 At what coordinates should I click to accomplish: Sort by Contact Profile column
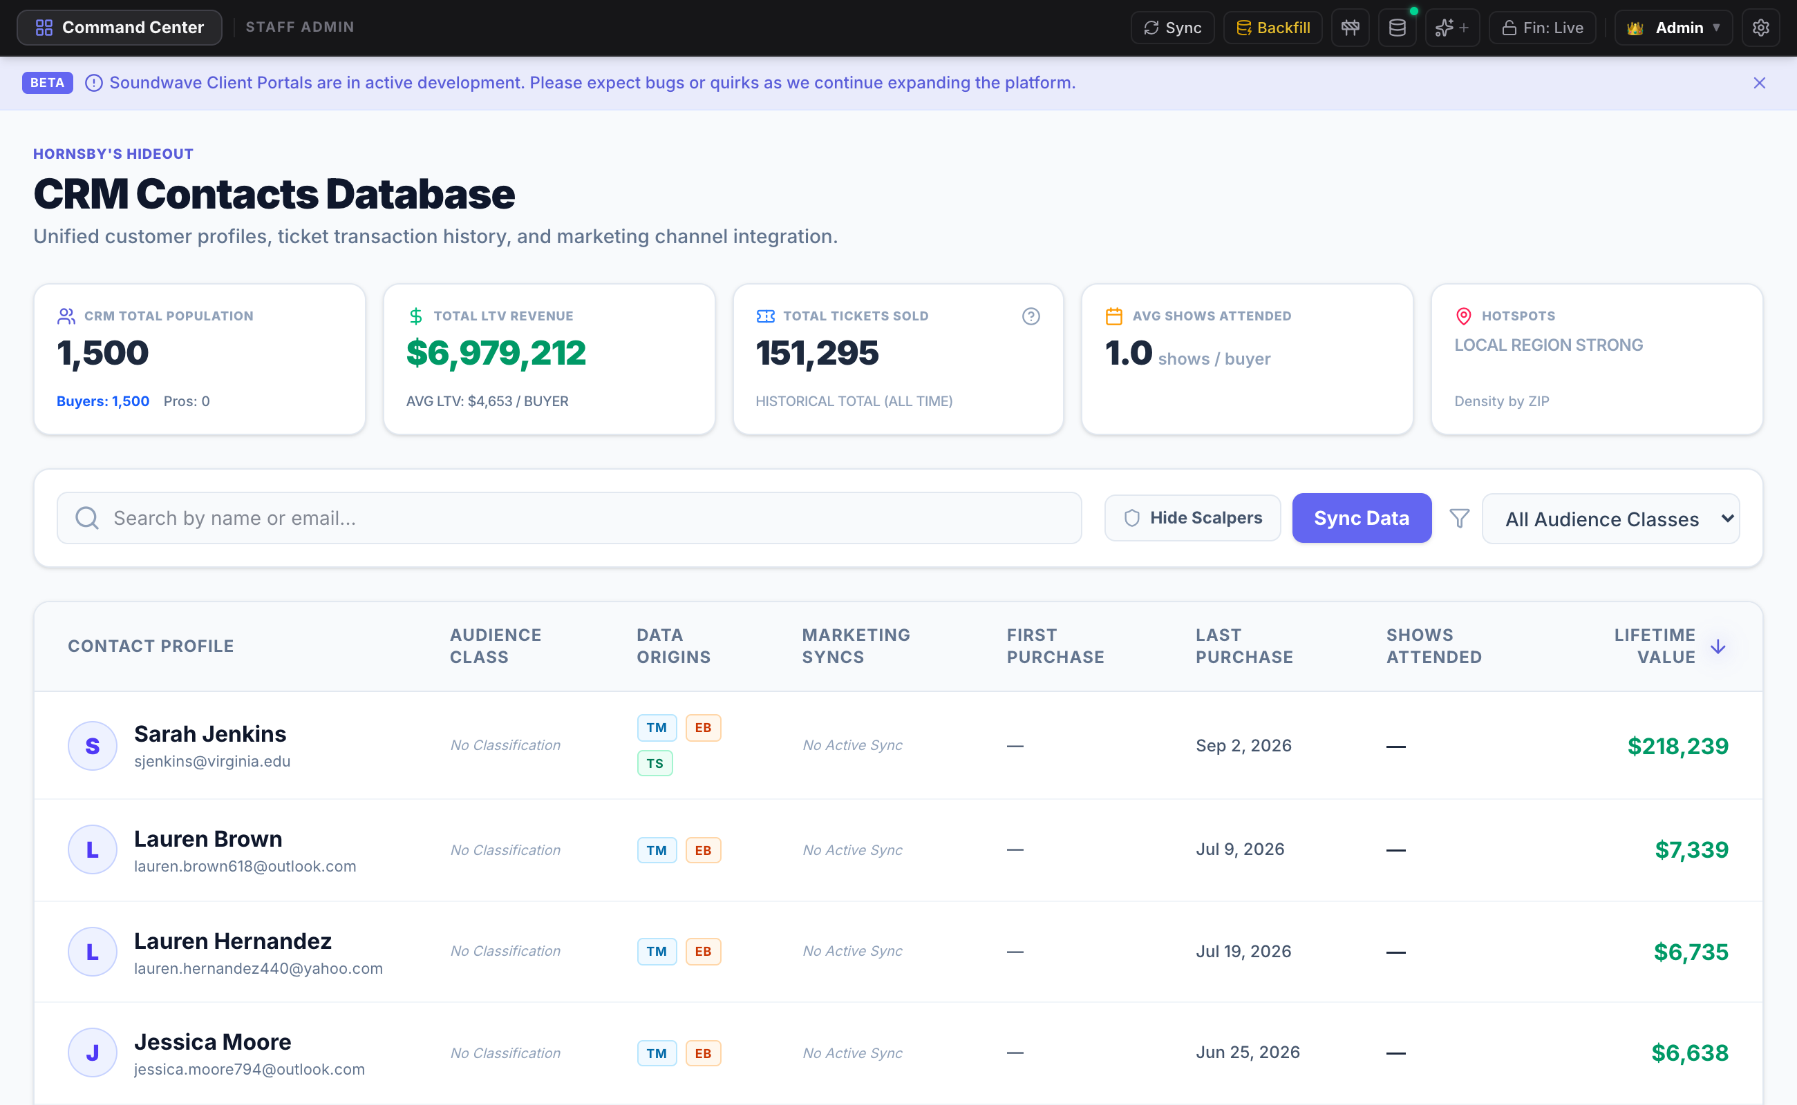(151, 646)
